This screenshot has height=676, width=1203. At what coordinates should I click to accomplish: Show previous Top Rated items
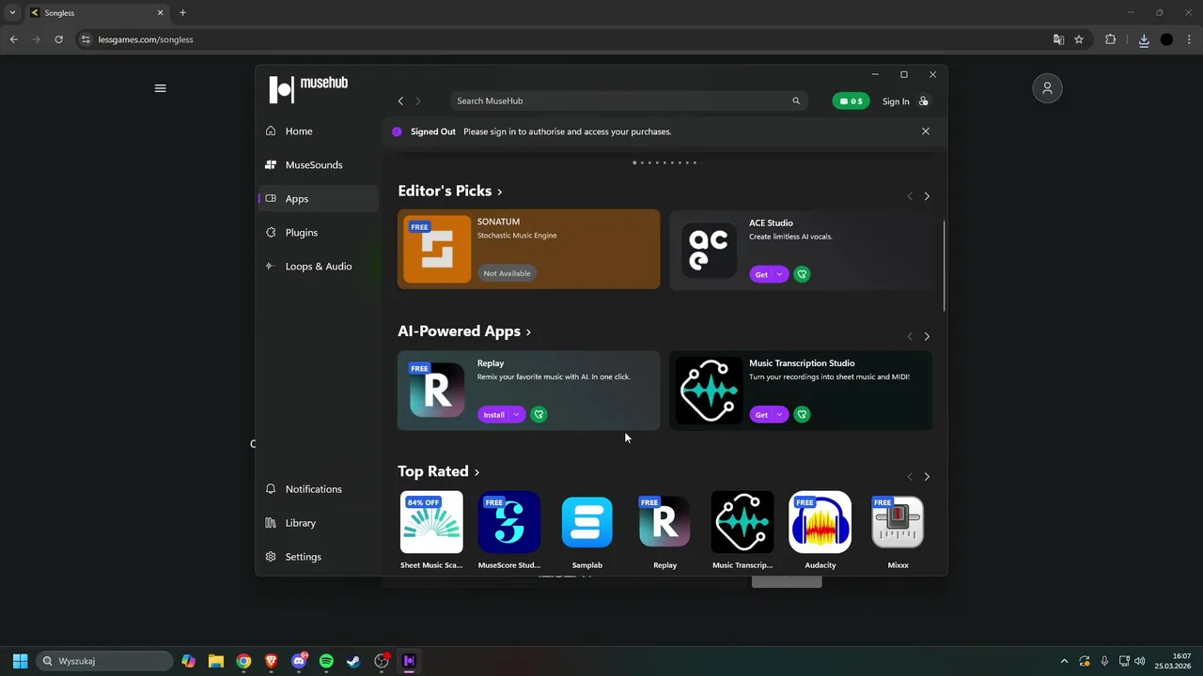910,477
